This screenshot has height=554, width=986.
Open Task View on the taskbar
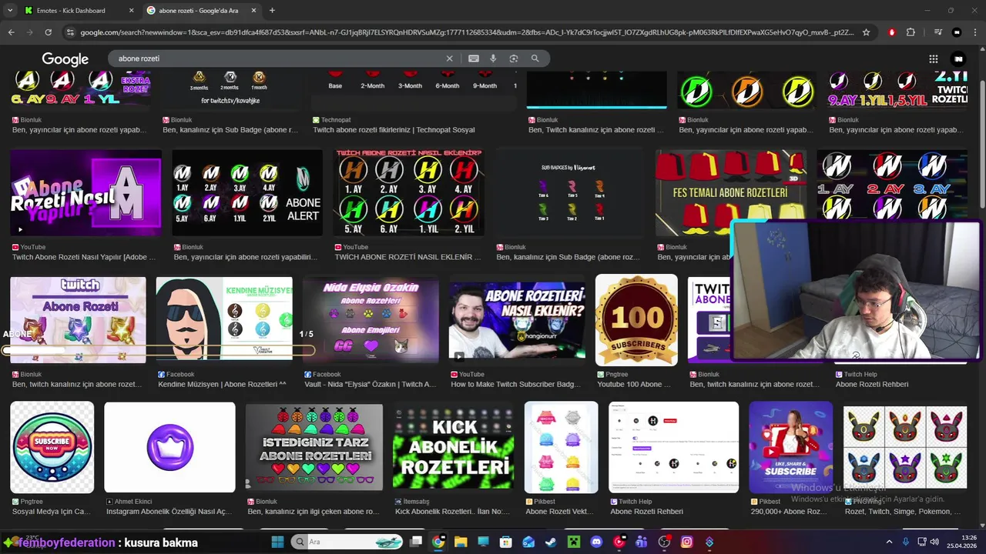(416, 542)
